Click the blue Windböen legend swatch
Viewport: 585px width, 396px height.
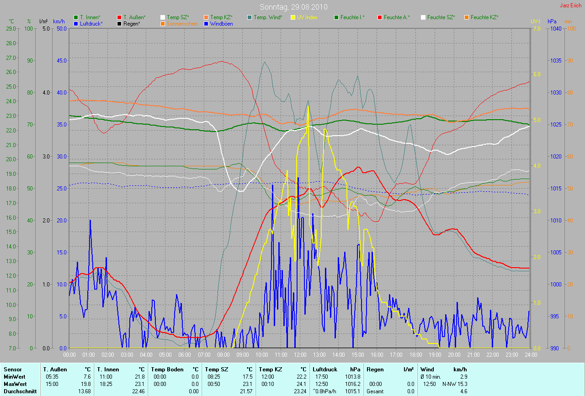[206, 23]
